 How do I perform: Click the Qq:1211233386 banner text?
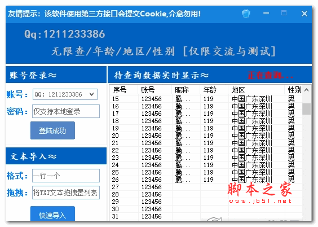point(64,34)
